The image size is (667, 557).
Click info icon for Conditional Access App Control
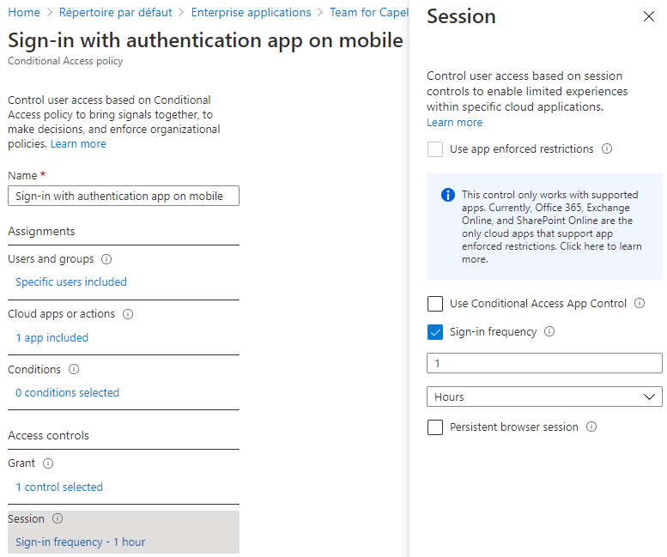pyautogui.click(x=640, y=304)
